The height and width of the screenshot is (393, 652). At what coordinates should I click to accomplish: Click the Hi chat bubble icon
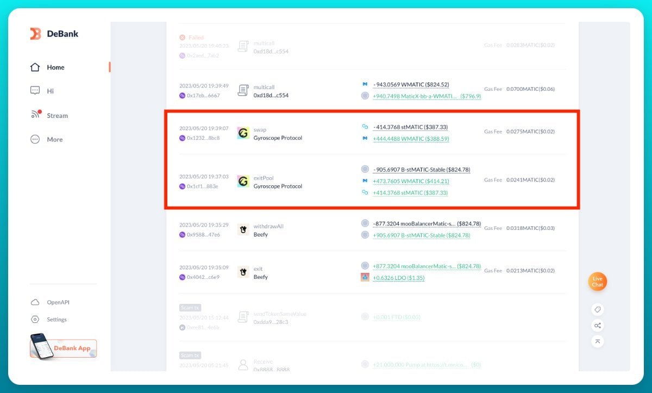tap(35, 91)
